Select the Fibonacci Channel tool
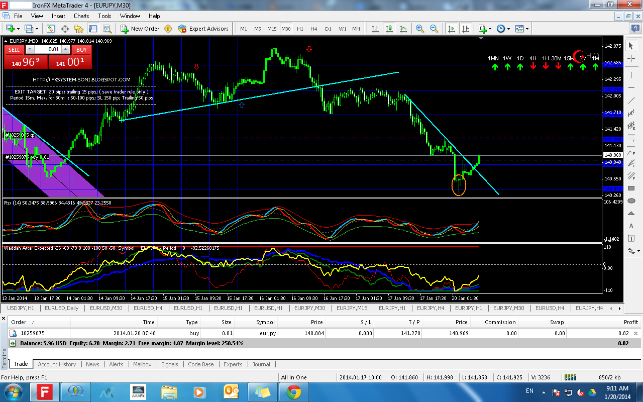643x402 pixels. click(x=631, y=176)
